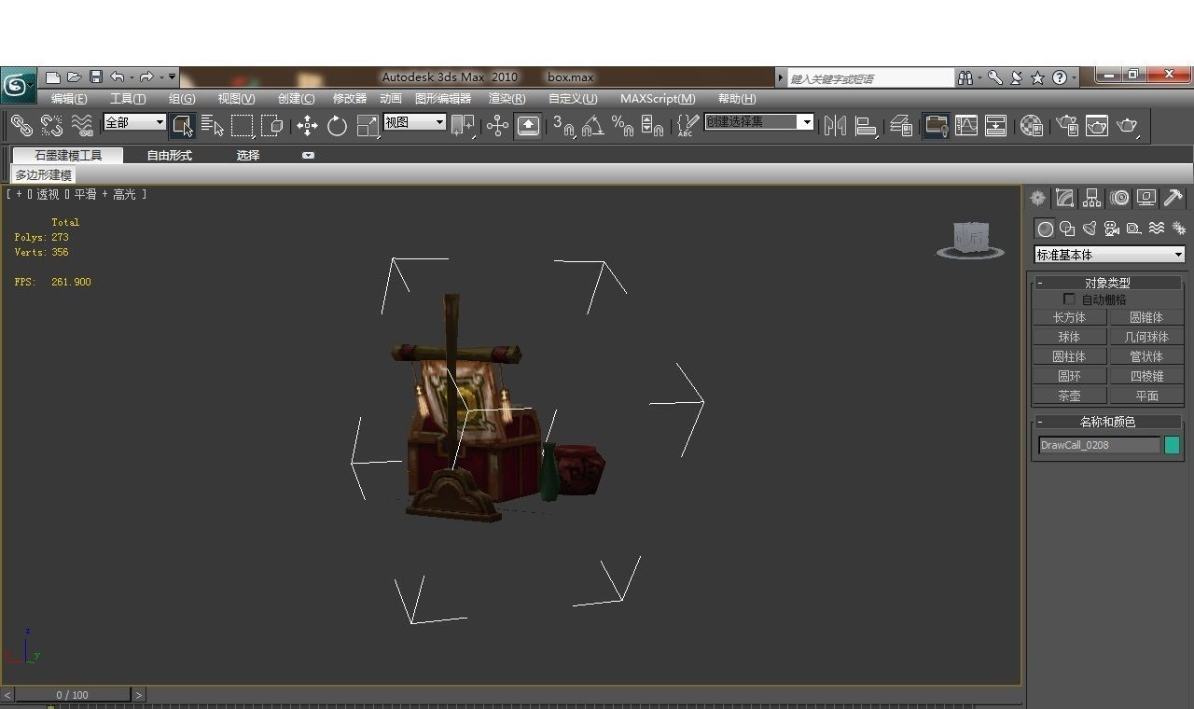
Task: Collapse the 名称和颜色 rollout
Action: 1107,422
